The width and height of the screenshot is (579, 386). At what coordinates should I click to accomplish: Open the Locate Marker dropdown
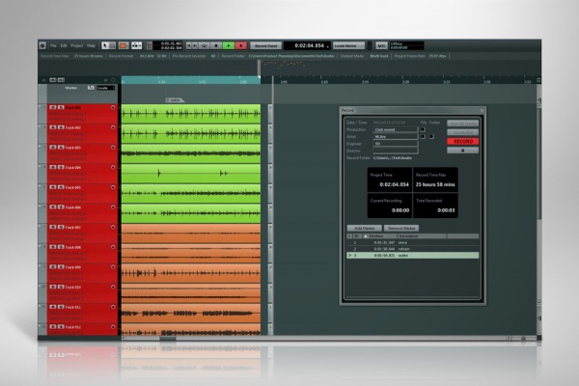348,45
